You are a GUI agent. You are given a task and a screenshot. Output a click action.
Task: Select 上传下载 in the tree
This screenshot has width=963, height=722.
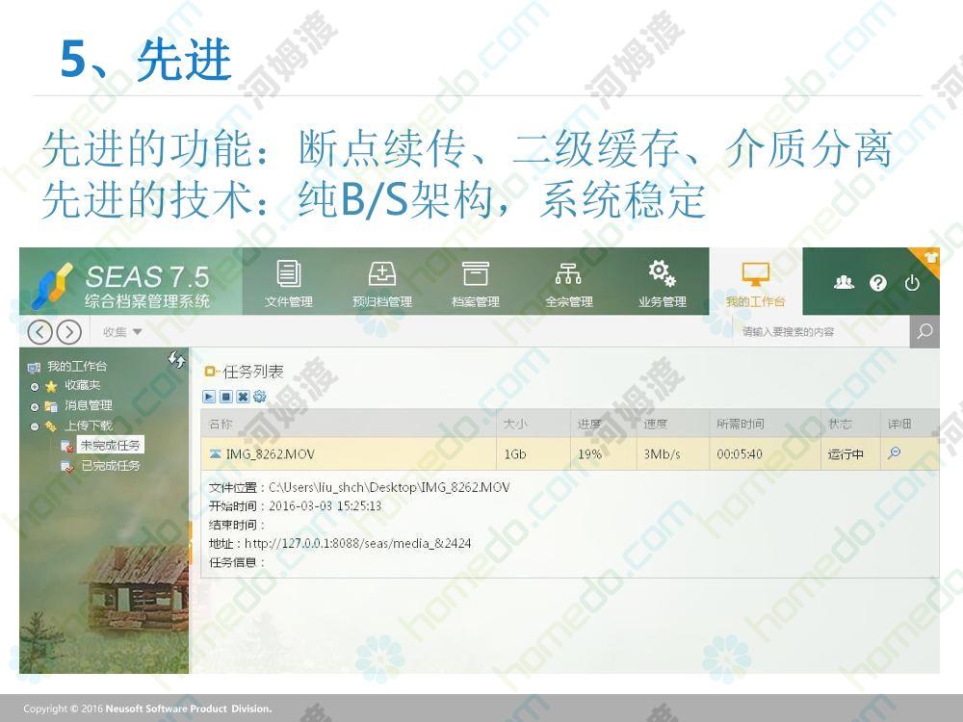click(x=89, y=425)
